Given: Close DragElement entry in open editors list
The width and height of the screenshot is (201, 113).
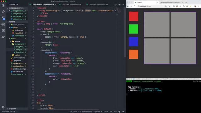Looking at the screenshot, I should pos(9,11).
